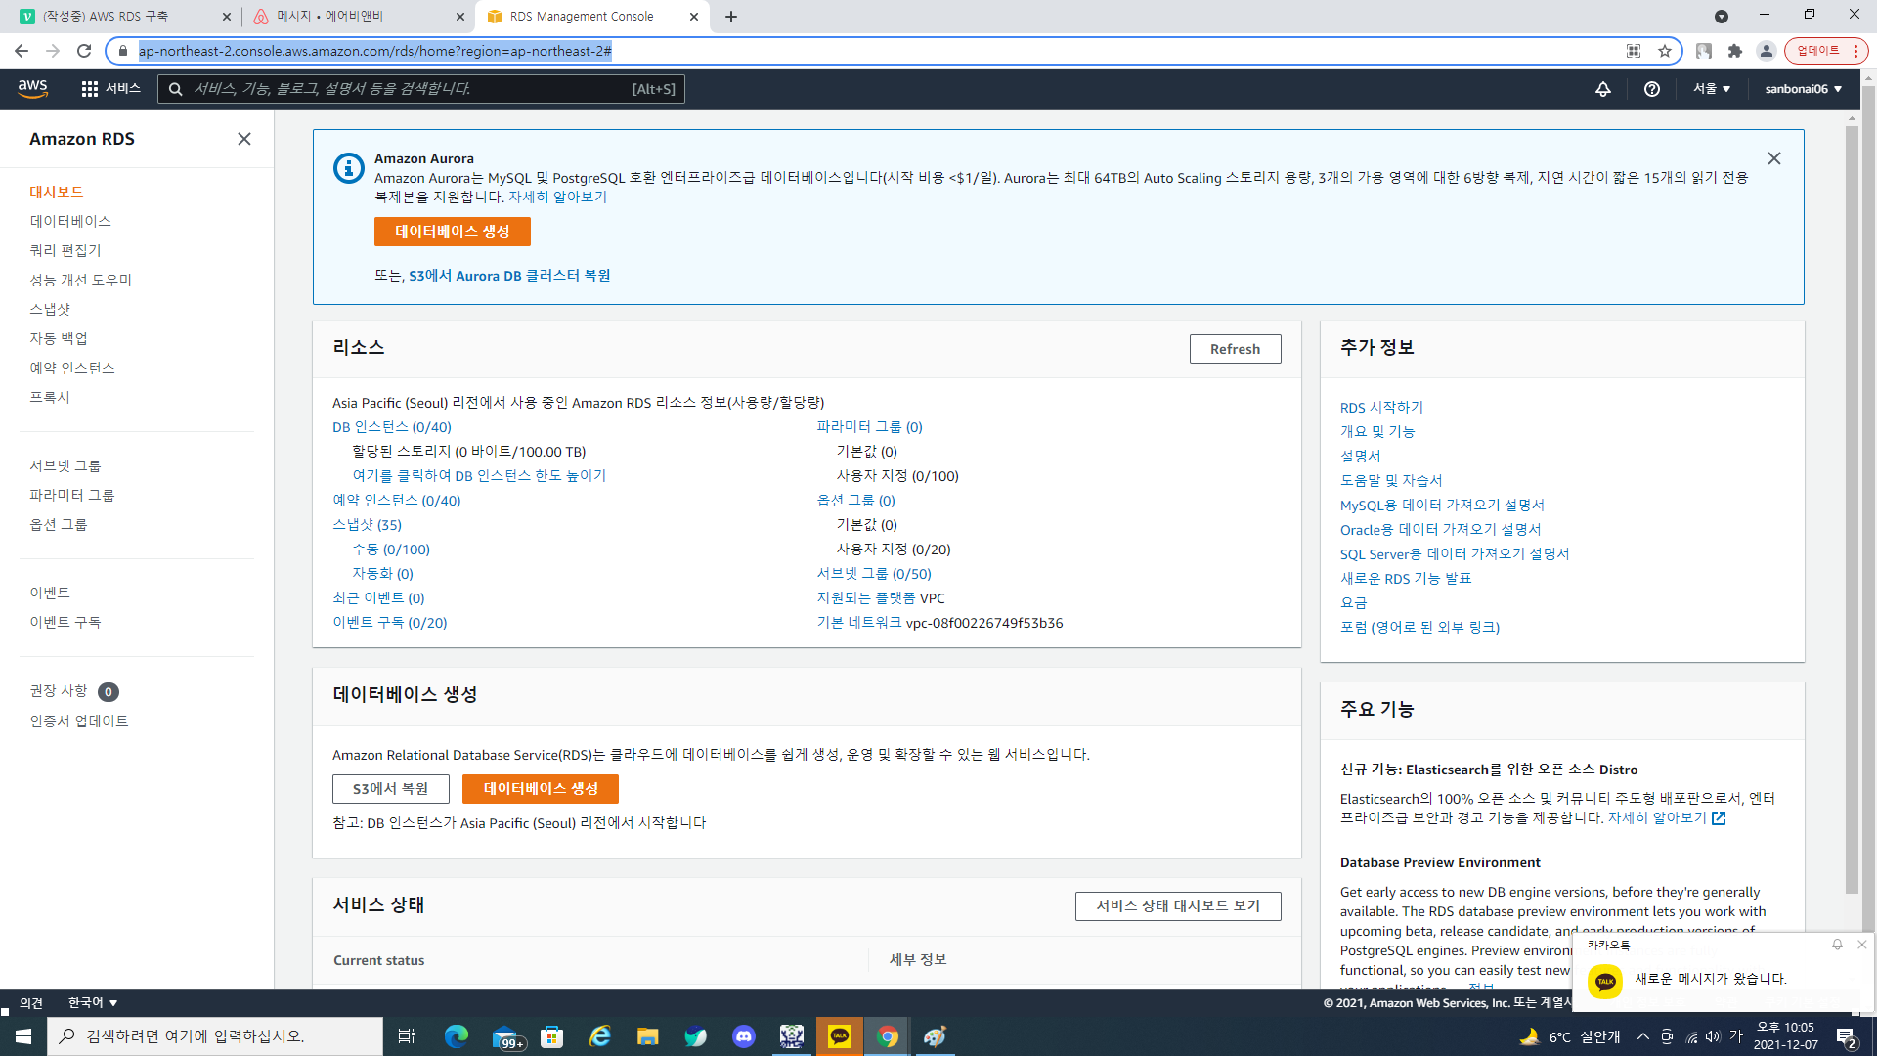This screenshot has height=1056, width=1877.
Task: Click the page vertical scrollbar
Action: click(1852, 508)
